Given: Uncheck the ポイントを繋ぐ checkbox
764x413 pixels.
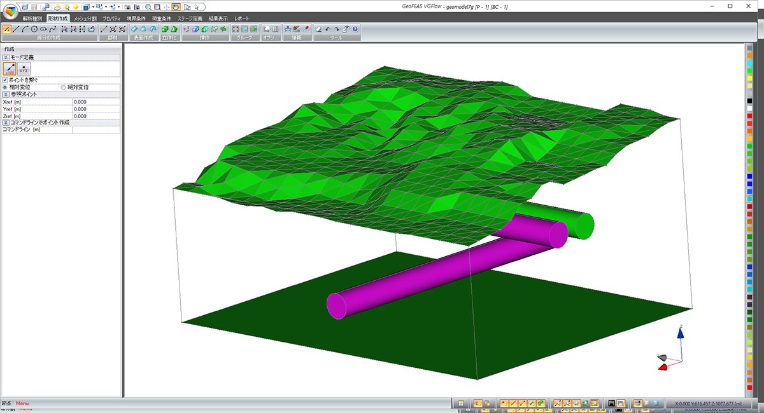Looking at the screenshot, I should tap(5, 80).
